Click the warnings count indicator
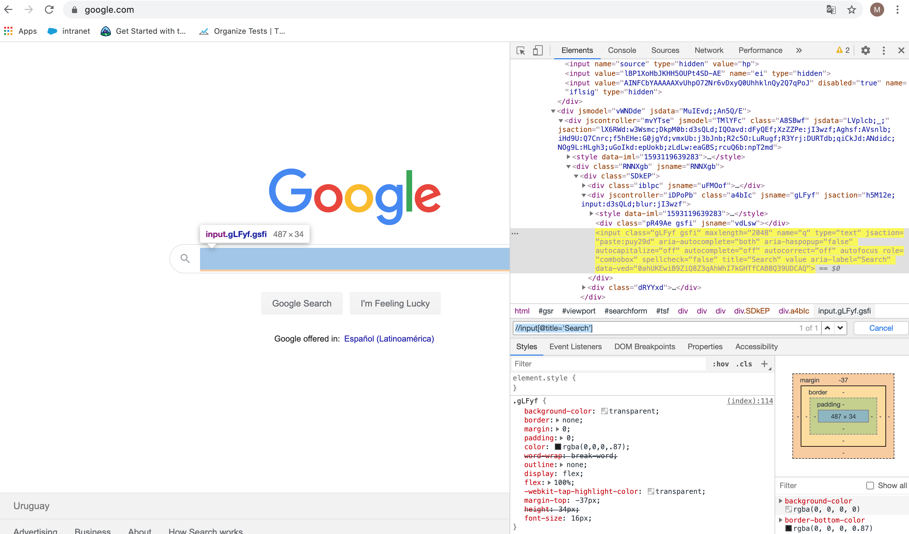The height and width of the screenshot is (534, 909). click(x=843, y=51)
